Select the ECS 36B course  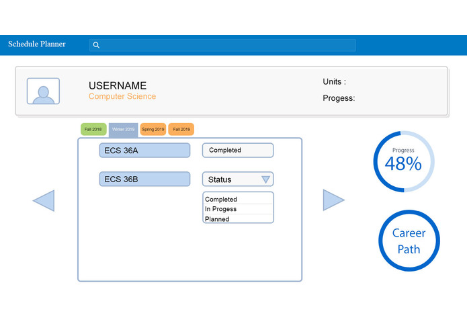coord(144,179)
